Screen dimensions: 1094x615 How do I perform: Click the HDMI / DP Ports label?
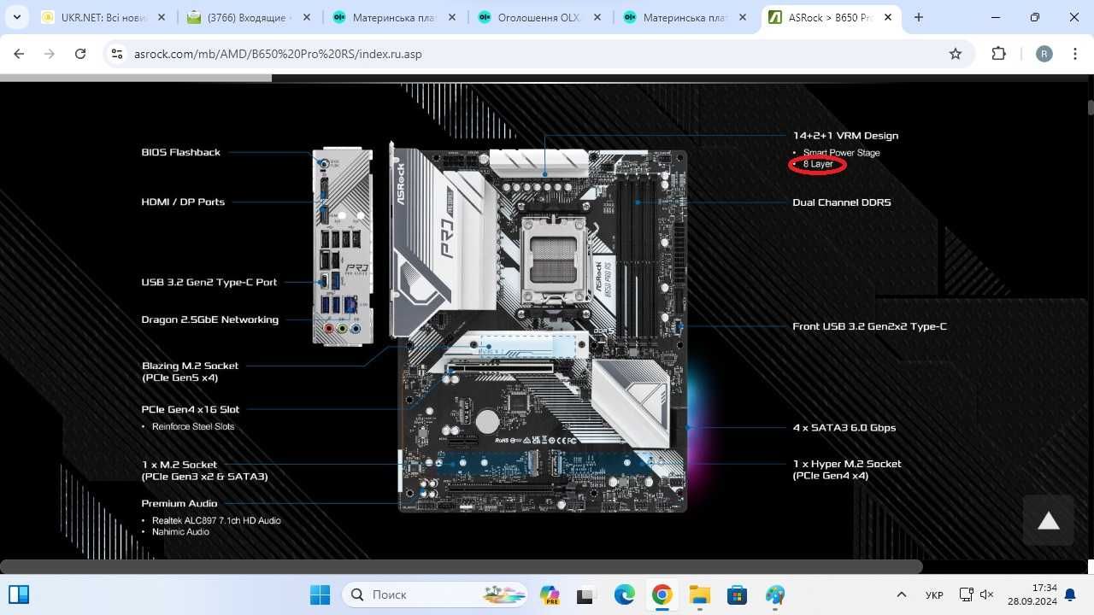183,202
